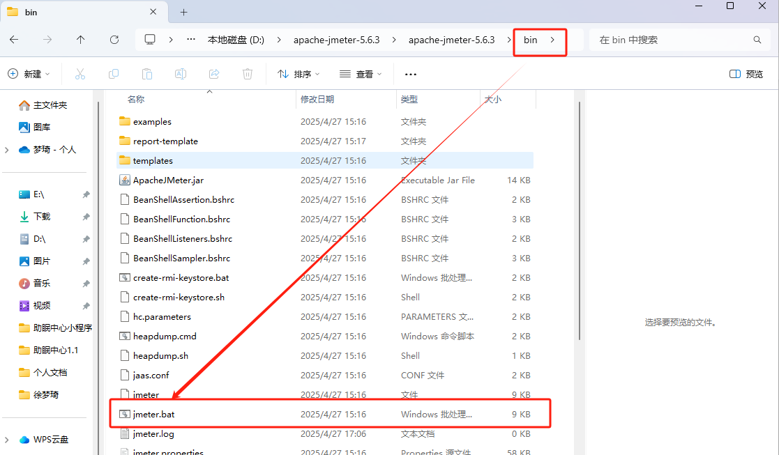Screen dimensions: 779x455
Task: Open E:\ drive in sidebar
Action: point(31,194)
